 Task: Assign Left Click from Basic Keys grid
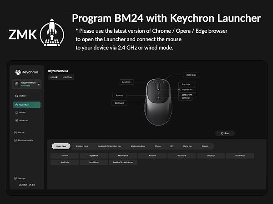coord(65,156)
